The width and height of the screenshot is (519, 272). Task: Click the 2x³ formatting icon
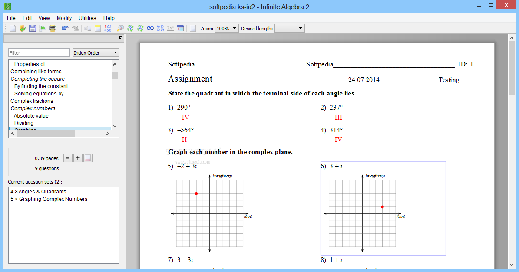(170, 29)
